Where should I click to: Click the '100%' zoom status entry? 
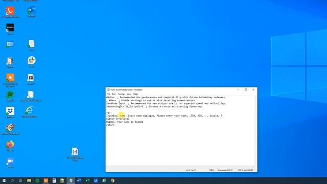pos(212,170)
